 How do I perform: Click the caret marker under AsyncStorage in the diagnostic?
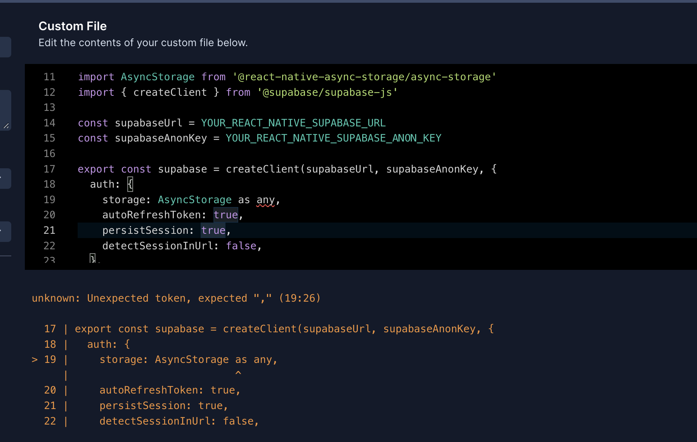click(238, 373)
